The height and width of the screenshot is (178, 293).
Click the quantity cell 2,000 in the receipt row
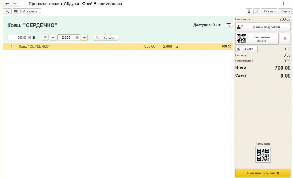coord(167,46)
